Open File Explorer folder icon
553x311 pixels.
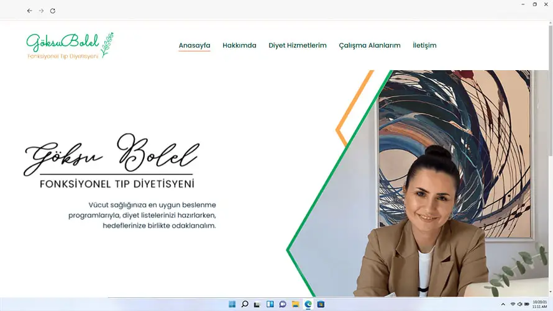coord(296,304)
